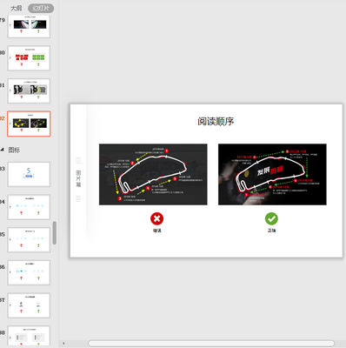Viewport: 346px width, 348px height.
Task: Select slide 87 thumbnail with person icons
Action: click(29, 305)
